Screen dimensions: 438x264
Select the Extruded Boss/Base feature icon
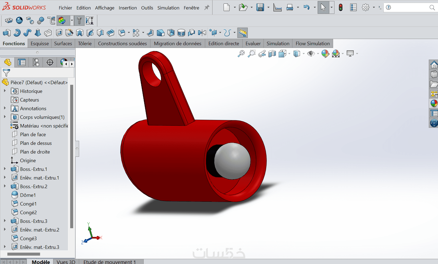click(7, 33)
